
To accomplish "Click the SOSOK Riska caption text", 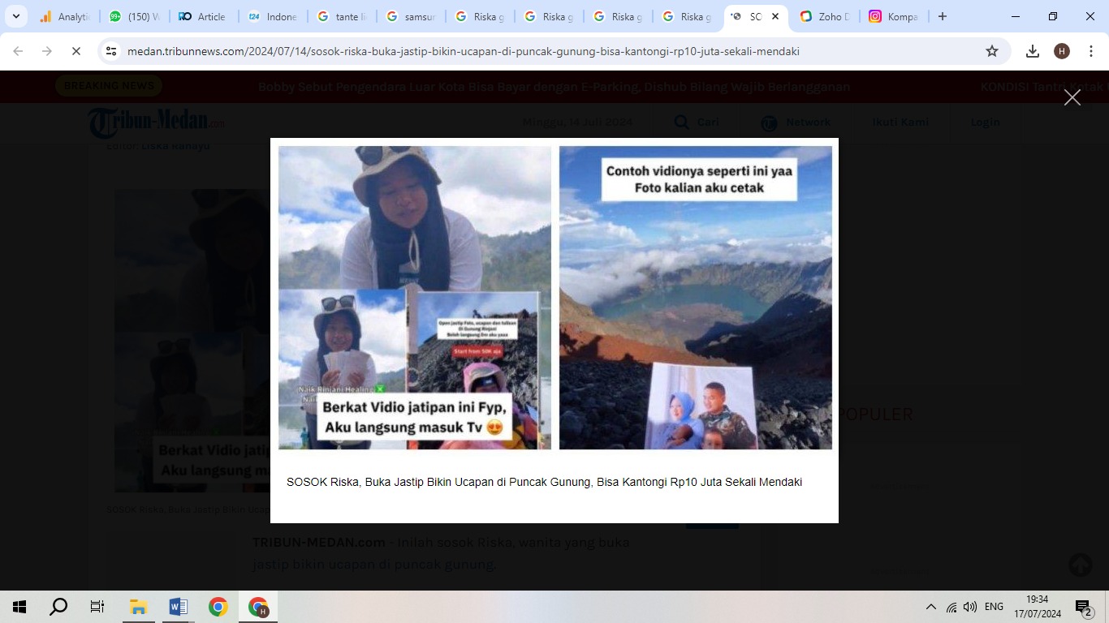I will [x=544, y=482].
